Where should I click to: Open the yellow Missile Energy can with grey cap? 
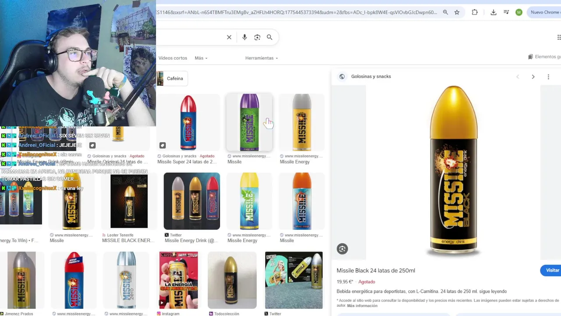coord(302,122)
